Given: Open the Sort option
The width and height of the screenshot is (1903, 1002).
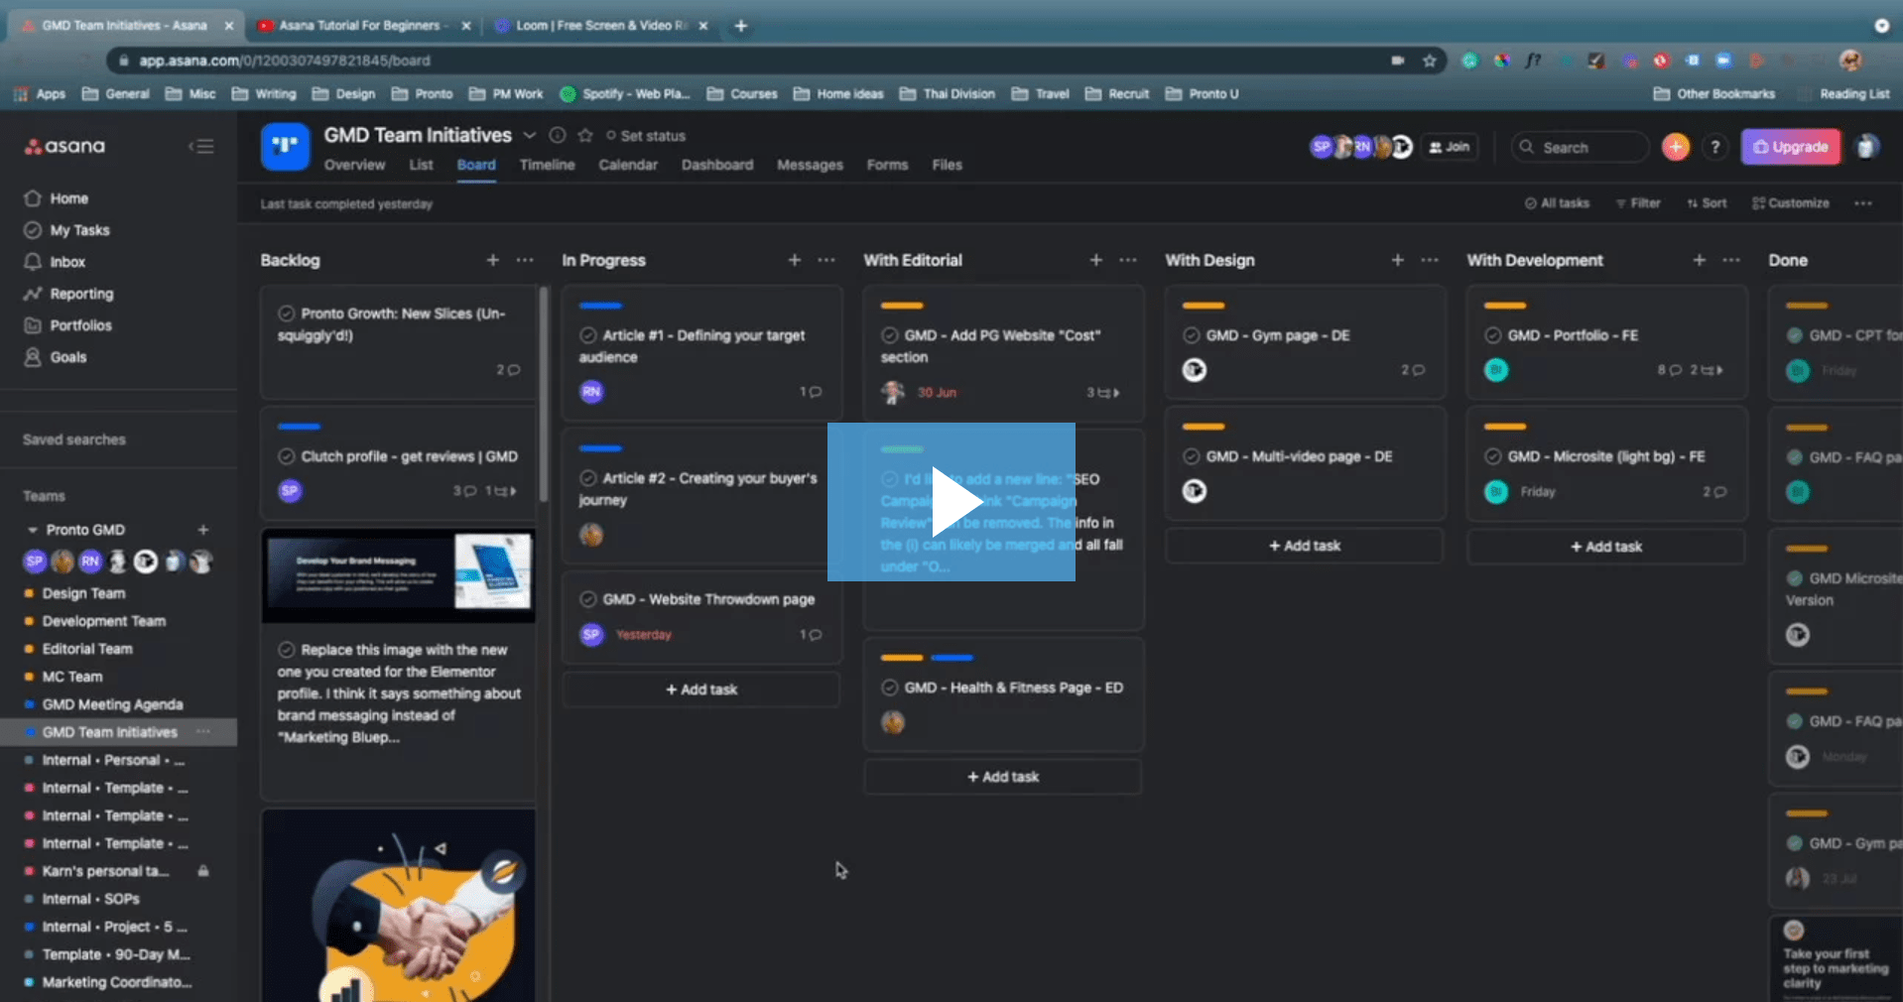Looking at the screenshot, I should point(1707,203).
